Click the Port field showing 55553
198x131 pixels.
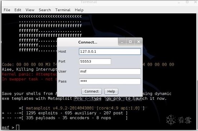(x=95, y=62)
